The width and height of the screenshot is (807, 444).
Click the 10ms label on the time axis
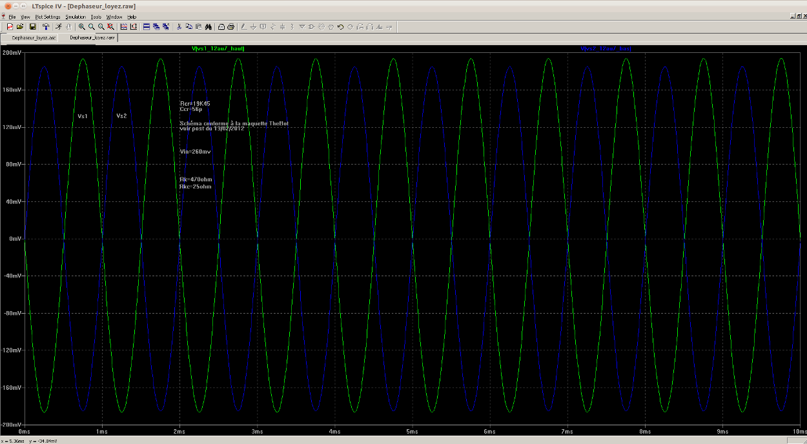799,431
